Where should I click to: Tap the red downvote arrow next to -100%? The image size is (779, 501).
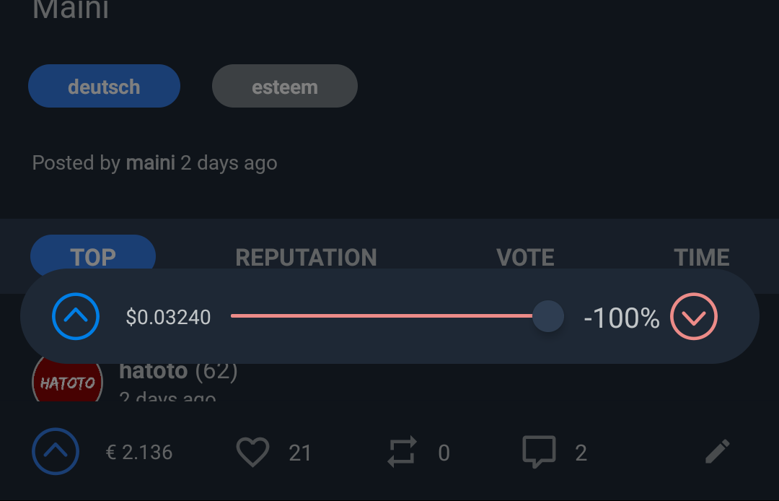pos(694,316)
